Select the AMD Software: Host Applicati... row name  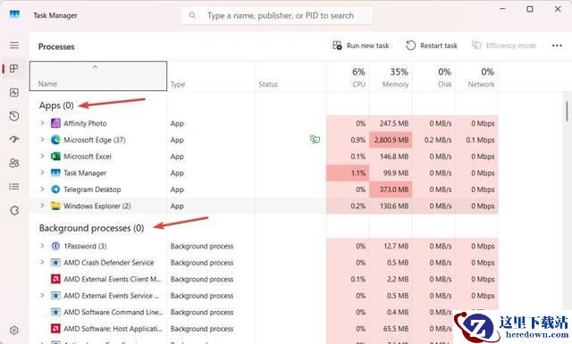[x=113, y=329]
